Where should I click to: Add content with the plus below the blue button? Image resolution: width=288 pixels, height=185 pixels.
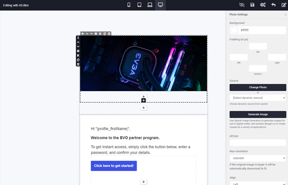(143, 182)
